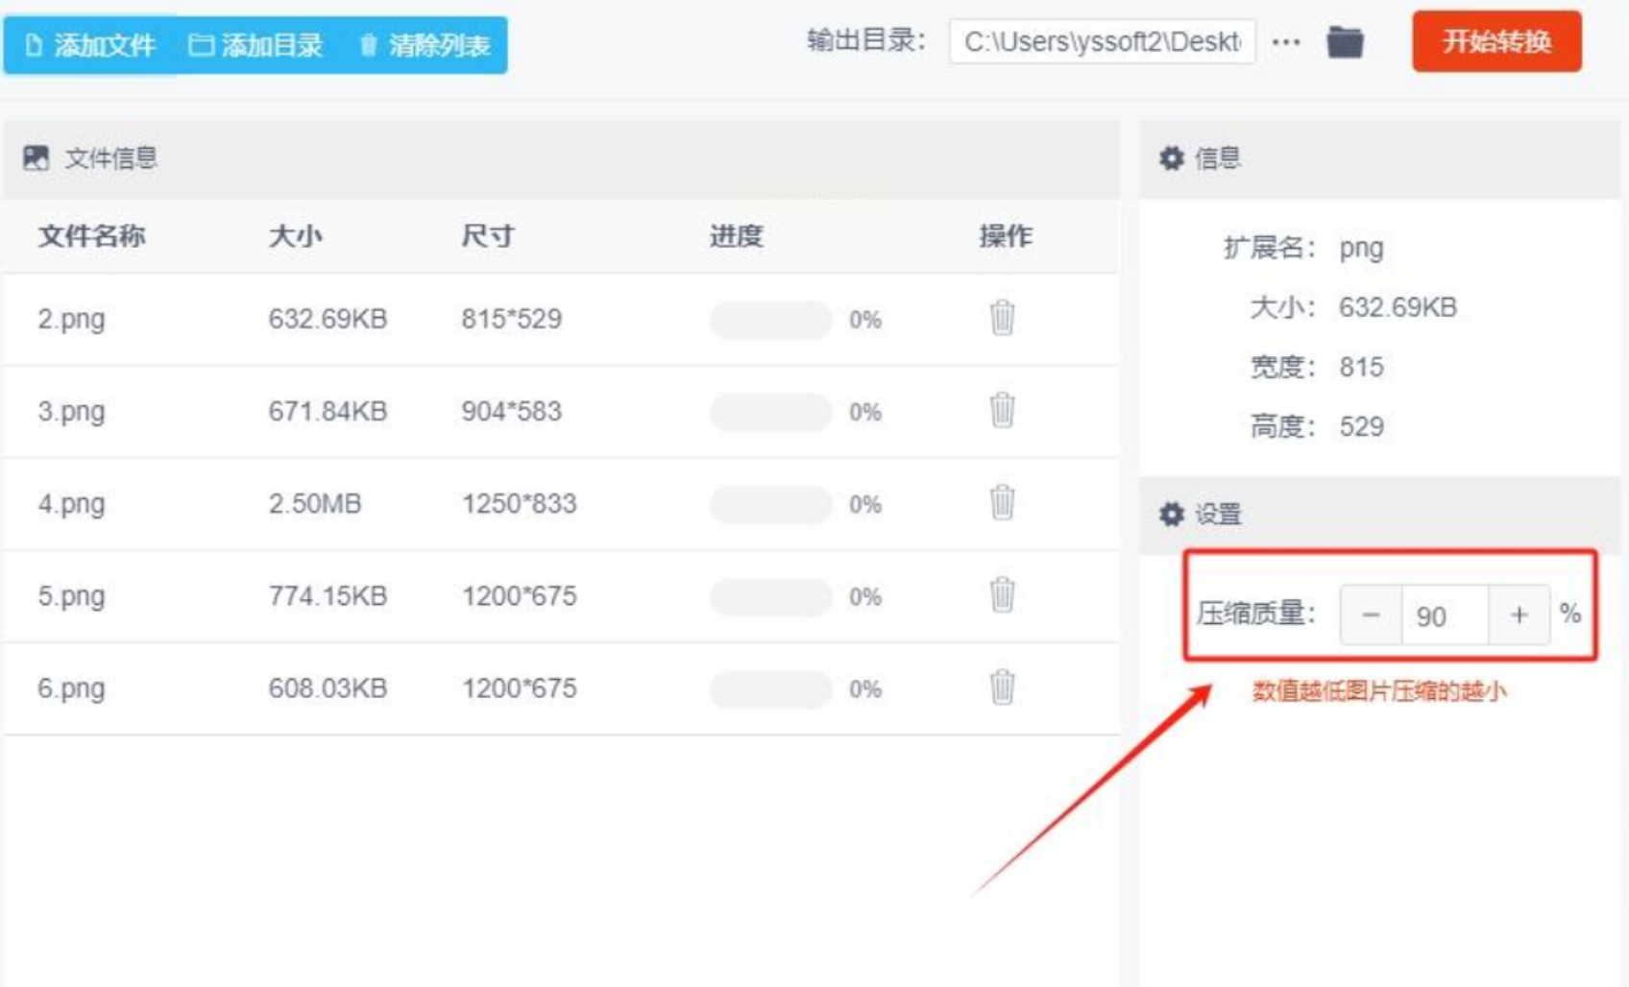Click the 清除列表 clear list button
1629x987 pixels.
[425, 45]
